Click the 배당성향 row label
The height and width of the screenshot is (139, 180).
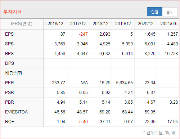click(x=14, y=73)
